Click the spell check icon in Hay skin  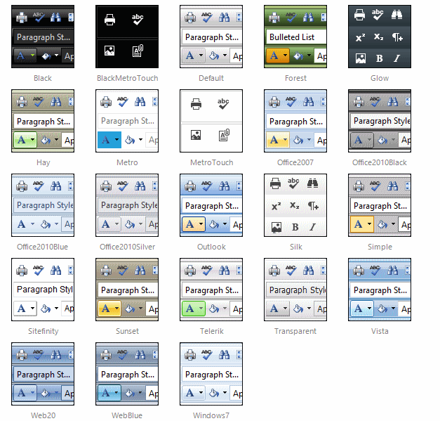click(x=39, y=101)
